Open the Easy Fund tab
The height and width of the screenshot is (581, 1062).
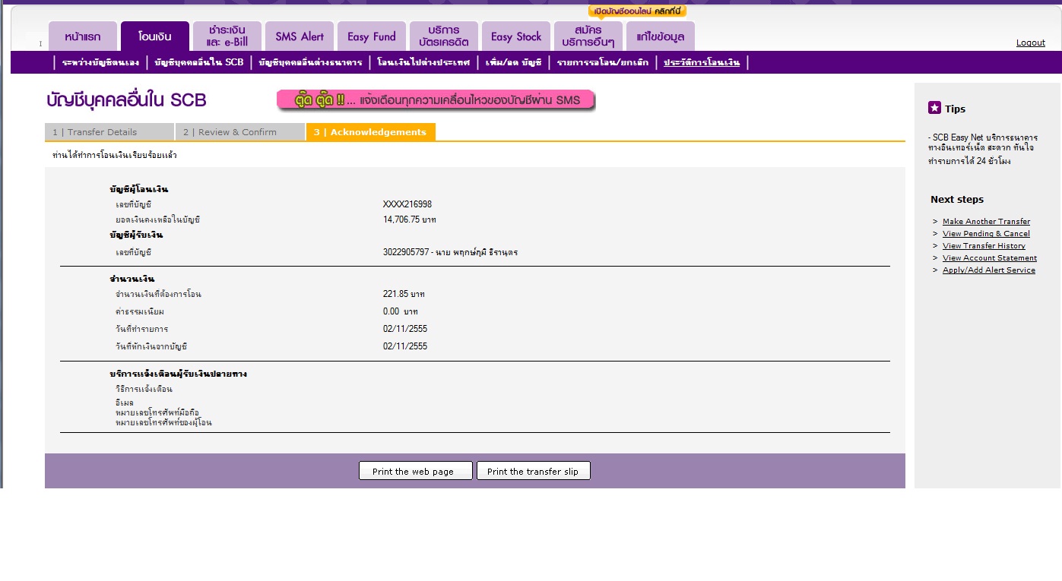tap(372, 36)
